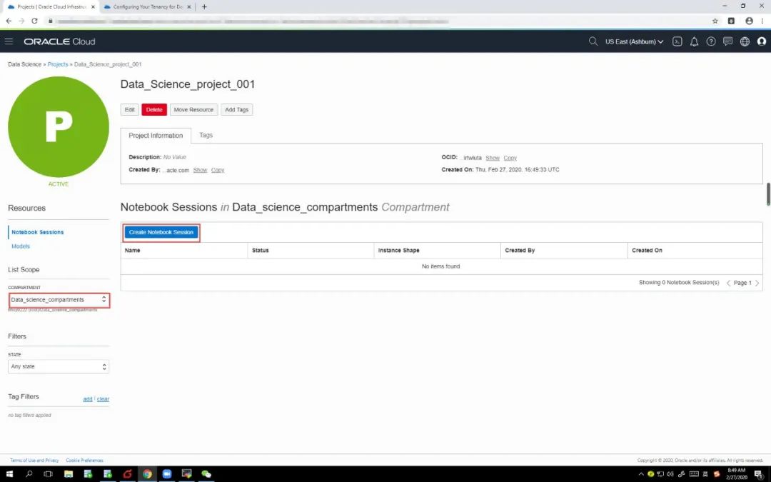Click Copy next to OCID
This screenshot has height=482, width=771.
pyautogui.click(x=510, y=158)
